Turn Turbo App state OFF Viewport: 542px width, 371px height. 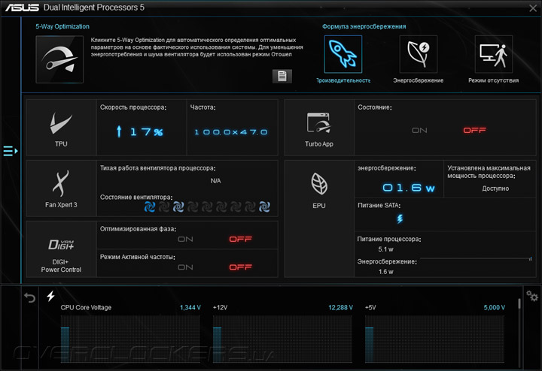click(474, 131)
